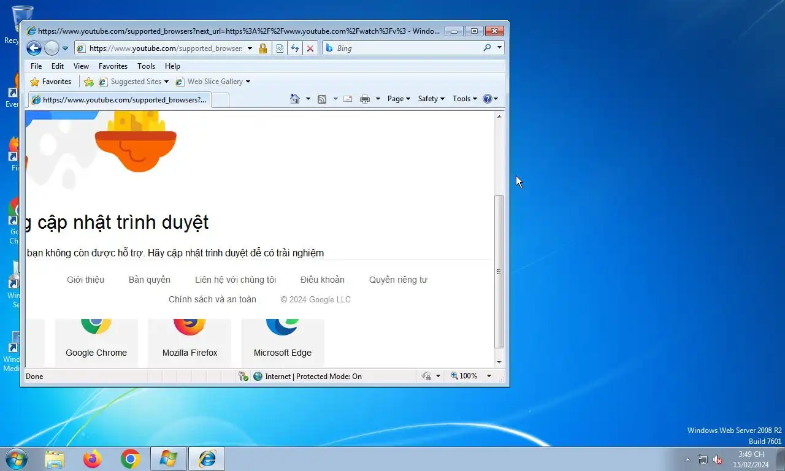Open a new blank tab

(220, 101)
